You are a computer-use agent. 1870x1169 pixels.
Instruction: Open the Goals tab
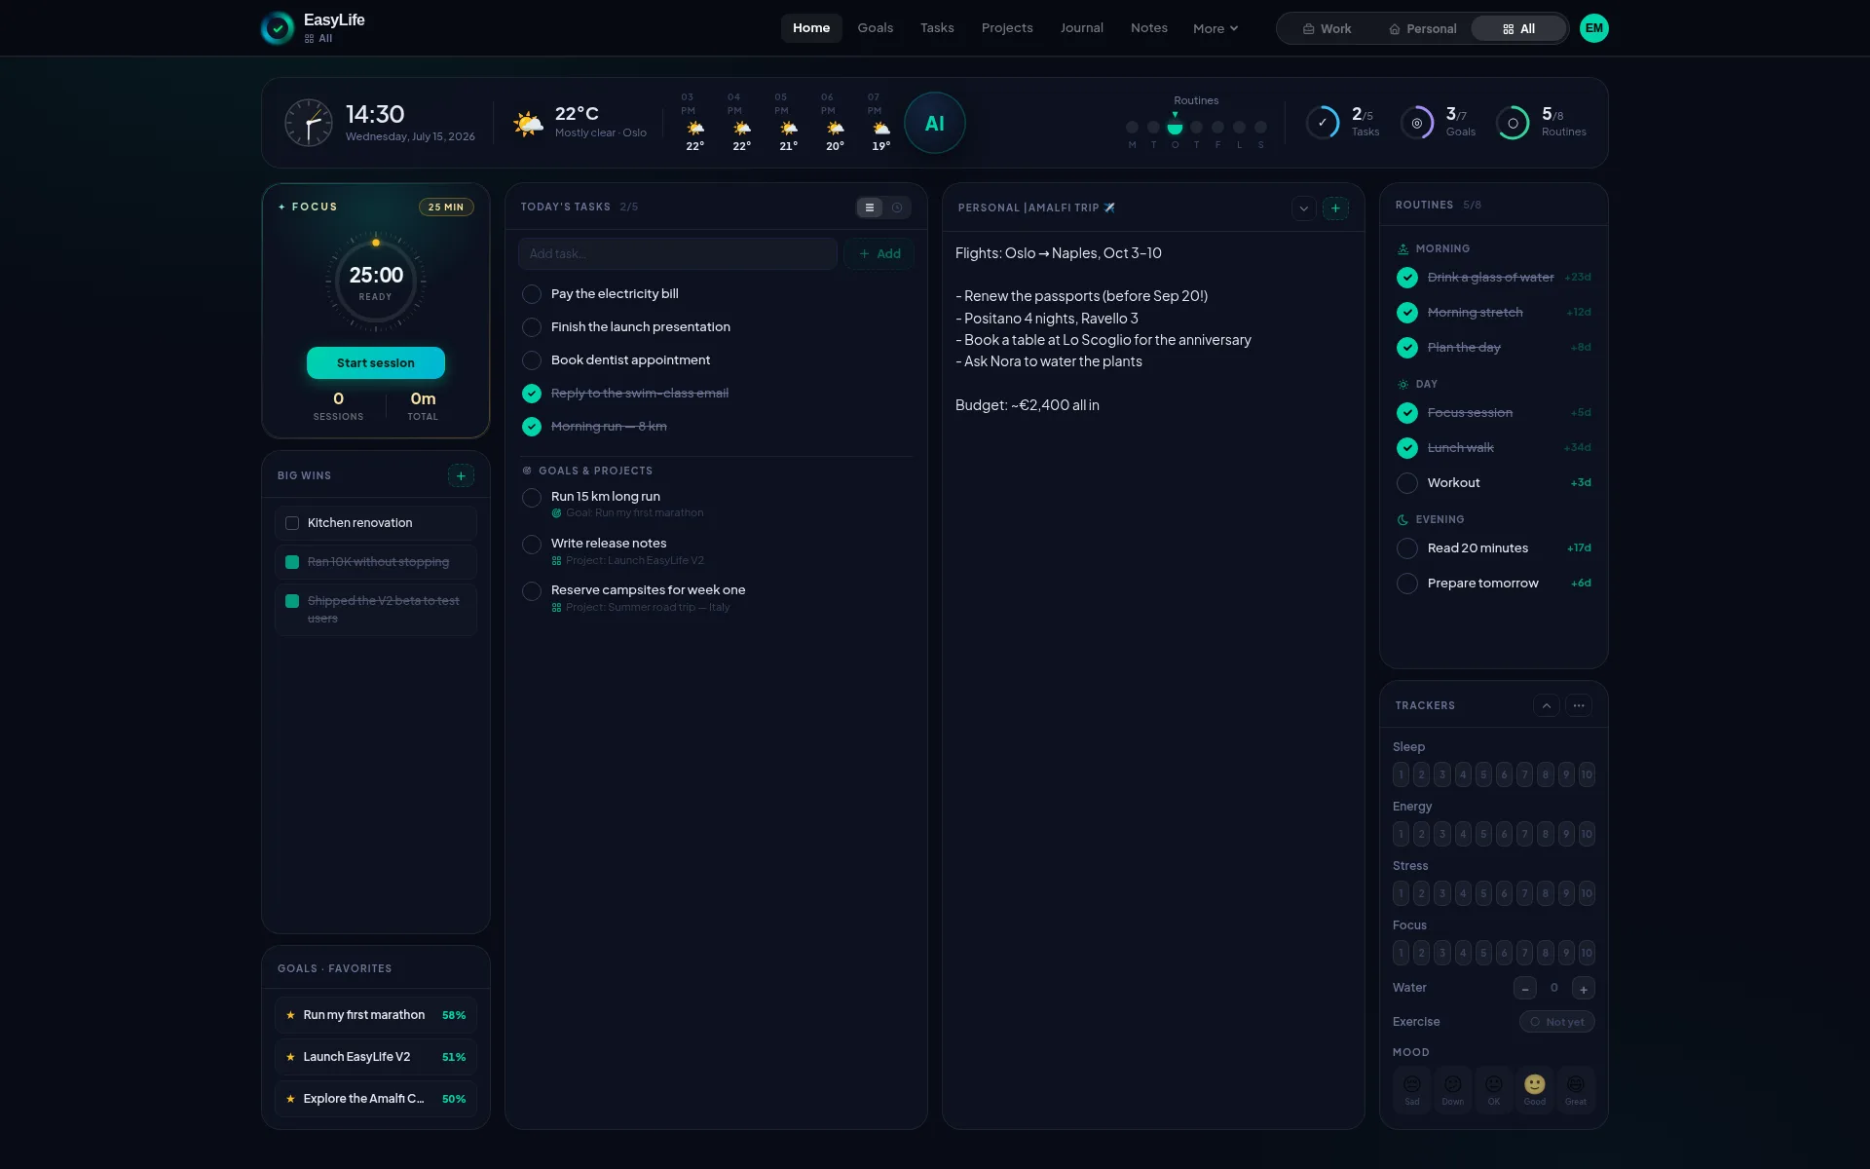click(x=875, y=28)
